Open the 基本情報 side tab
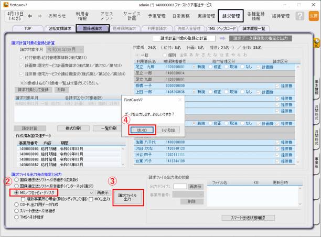 [x=316, y=84]
